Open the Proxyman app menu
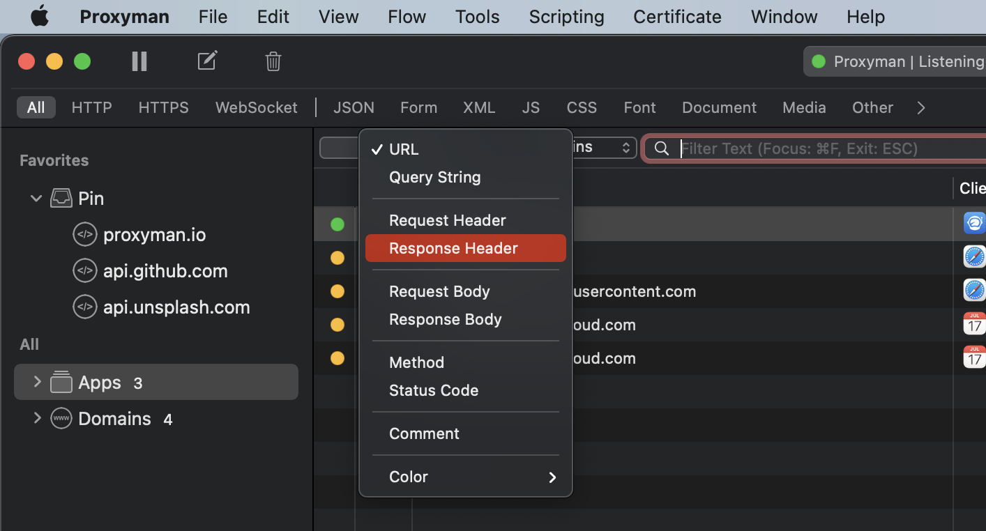This screenshot has width=986, height=531. (x=124, y=17)
